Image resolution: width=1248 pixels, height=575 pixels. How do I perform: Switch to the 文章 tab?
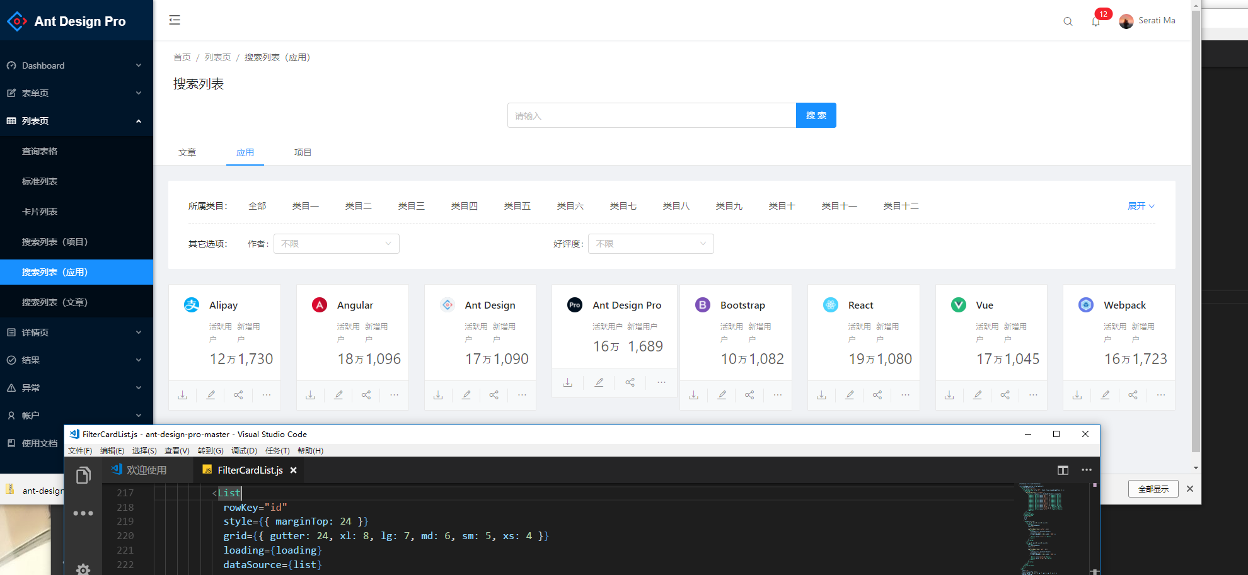tap(187, 152)
